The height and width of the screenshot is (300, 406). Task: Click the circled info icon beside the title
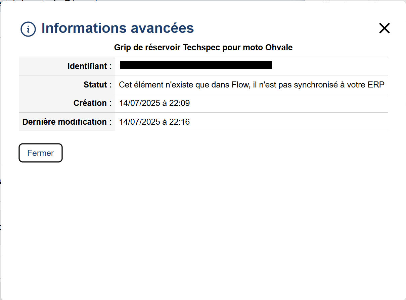click(x=28, y=29)
